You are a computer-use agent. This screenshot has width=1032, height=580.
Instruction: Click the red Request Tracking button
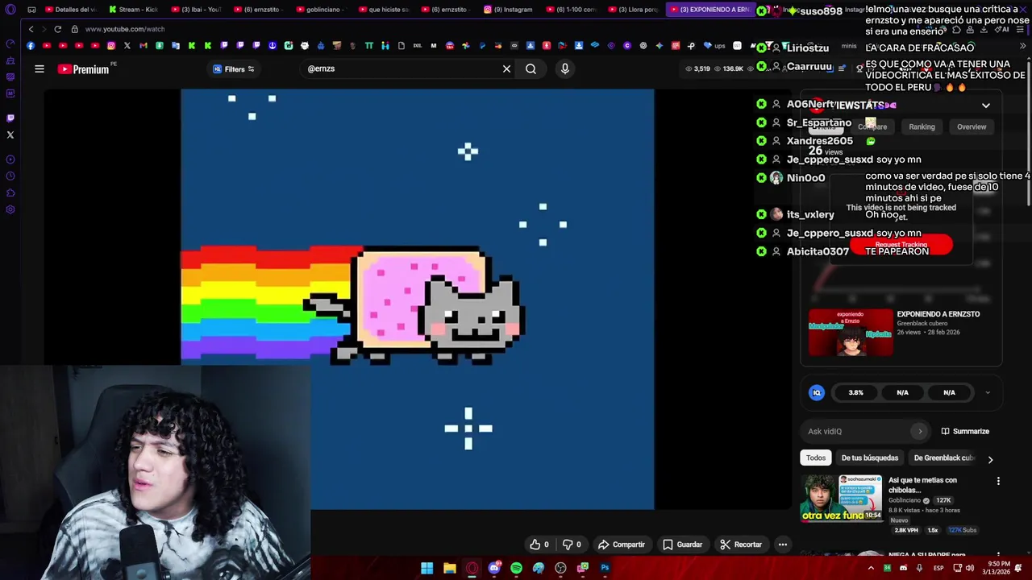[901, 244]
